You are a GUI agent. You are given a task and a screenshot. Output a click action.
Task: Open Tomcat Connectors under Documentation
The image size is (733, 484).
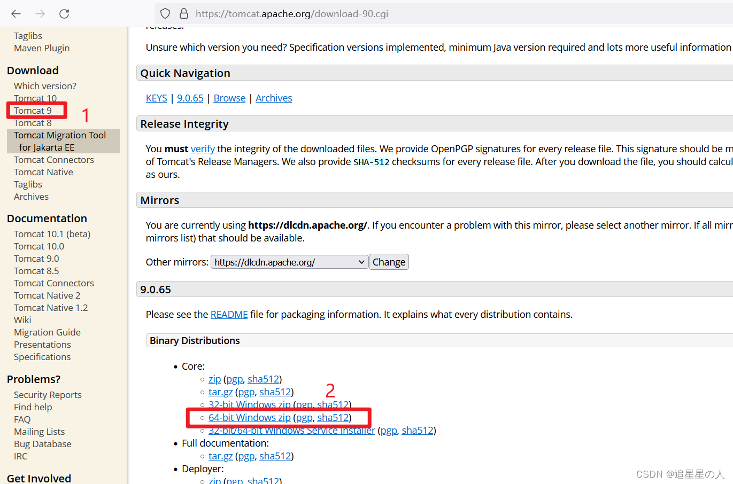point(54,283)
